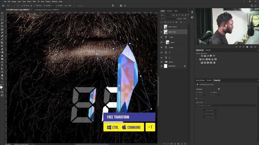Switch to warp mode icon in options bar

[113, 6]
